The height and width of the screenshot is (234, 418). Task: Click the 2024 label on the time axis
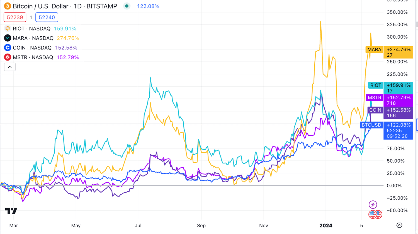click(326, 225)
